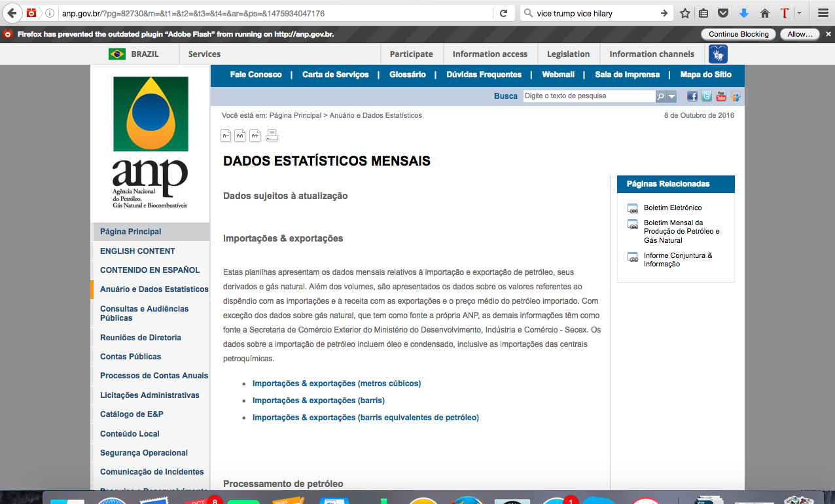Click the Busca 'Digite o texto de pesquisa' field

click(589, 96)
